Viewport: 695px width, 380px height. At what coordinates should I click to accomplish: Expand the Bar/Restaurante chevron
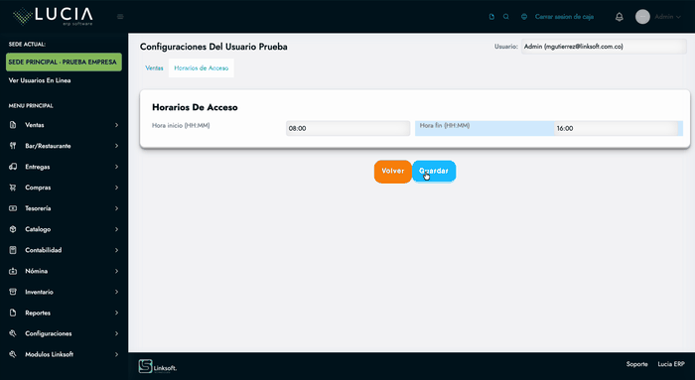(x=116, y=146)
